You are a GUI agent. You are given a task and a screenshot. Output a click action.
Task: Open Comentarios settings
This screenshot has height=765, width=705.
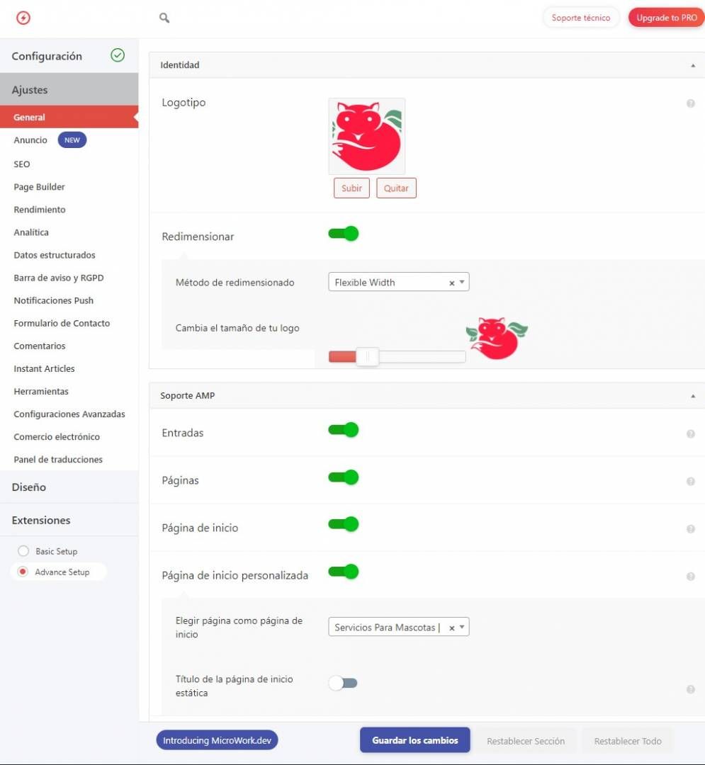(x=40, y=346)
